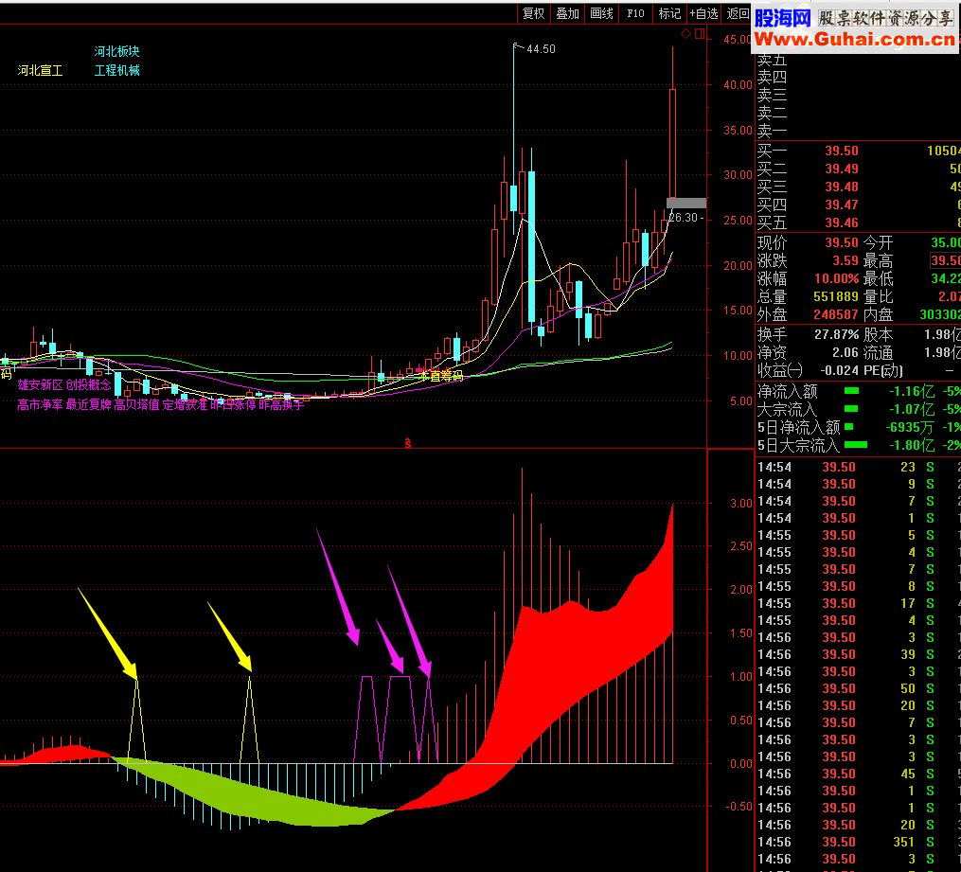Screen dimensions: 961x872
Task: Select the 14:55 trade row with volume 17
Action: click(858, 604)
